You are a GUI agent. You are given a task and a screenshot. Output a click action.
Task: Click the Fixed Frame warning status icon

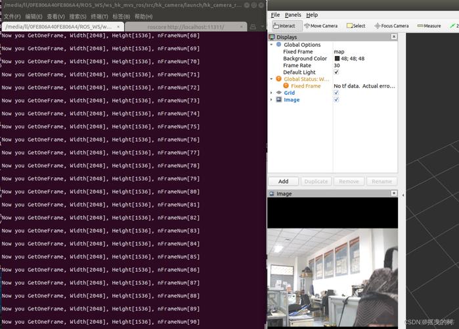coord(286,86)
